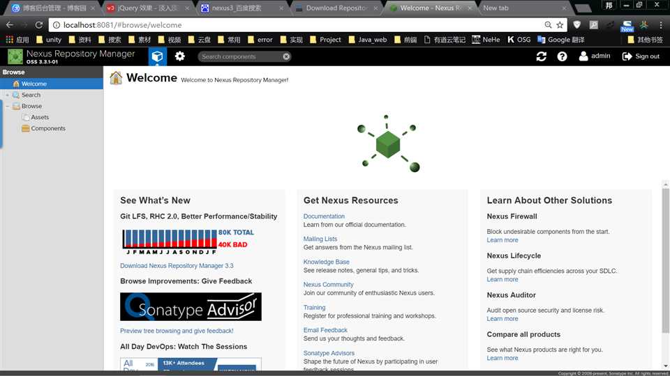This screenshot has height=376, width=670.
Task: Click the admin user account
Action: 595,56
